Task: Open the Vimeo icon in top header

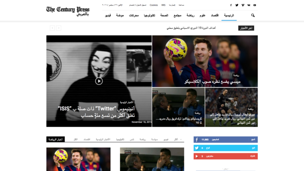Action: point(243,5)
